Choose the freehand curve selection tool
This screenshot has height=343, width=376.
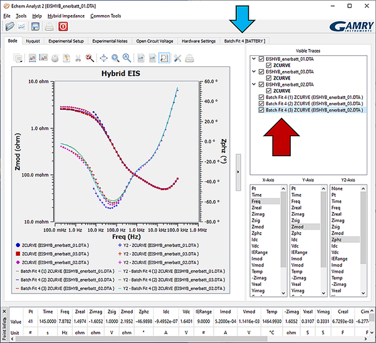click(66, 58)
